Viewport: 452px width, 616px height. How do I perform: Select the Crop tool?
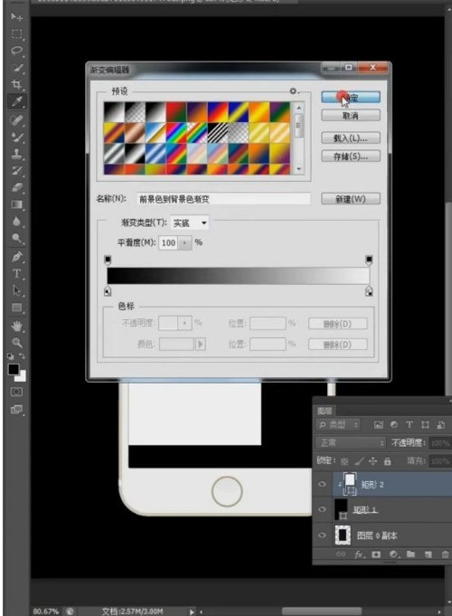click(x=16, y=84)
